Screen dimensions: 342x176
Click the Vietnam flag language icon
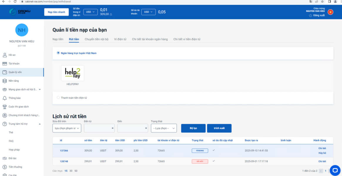coord(331,12)
